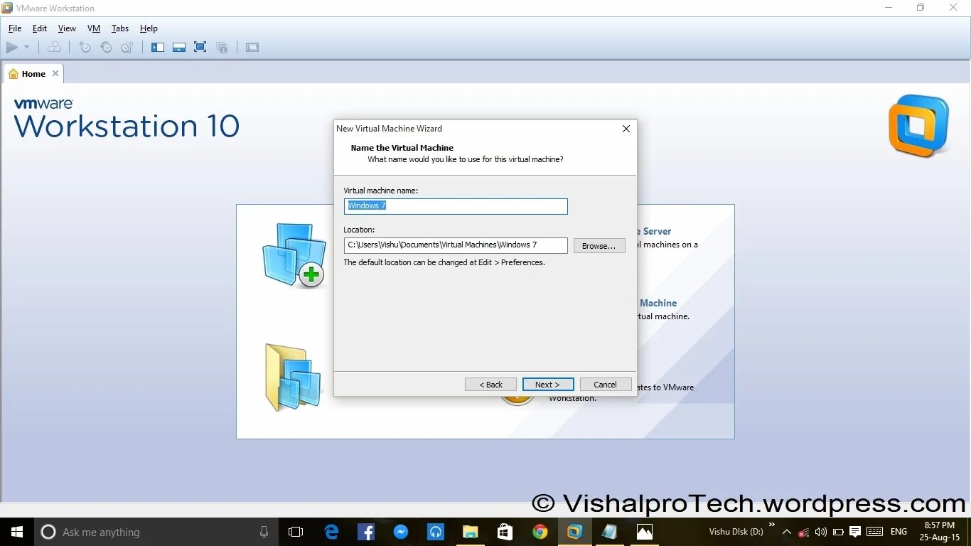Click the Manage Snapshots toolbar icon
Image resolution: width=971 pixels, height=546 pixels.
pos(127,48)
